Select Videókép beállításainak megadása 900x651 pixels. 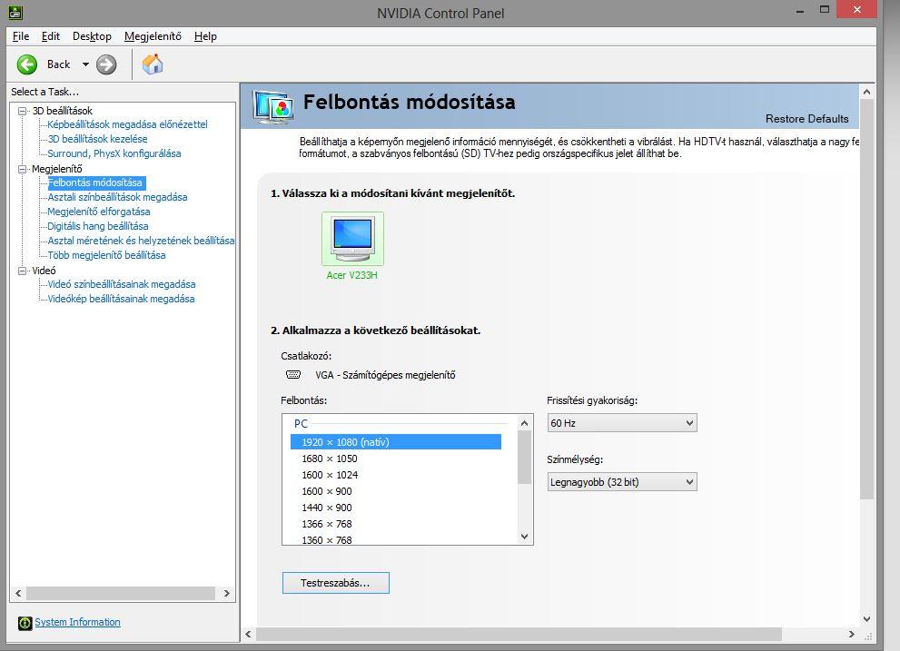[x=121, y=299]
